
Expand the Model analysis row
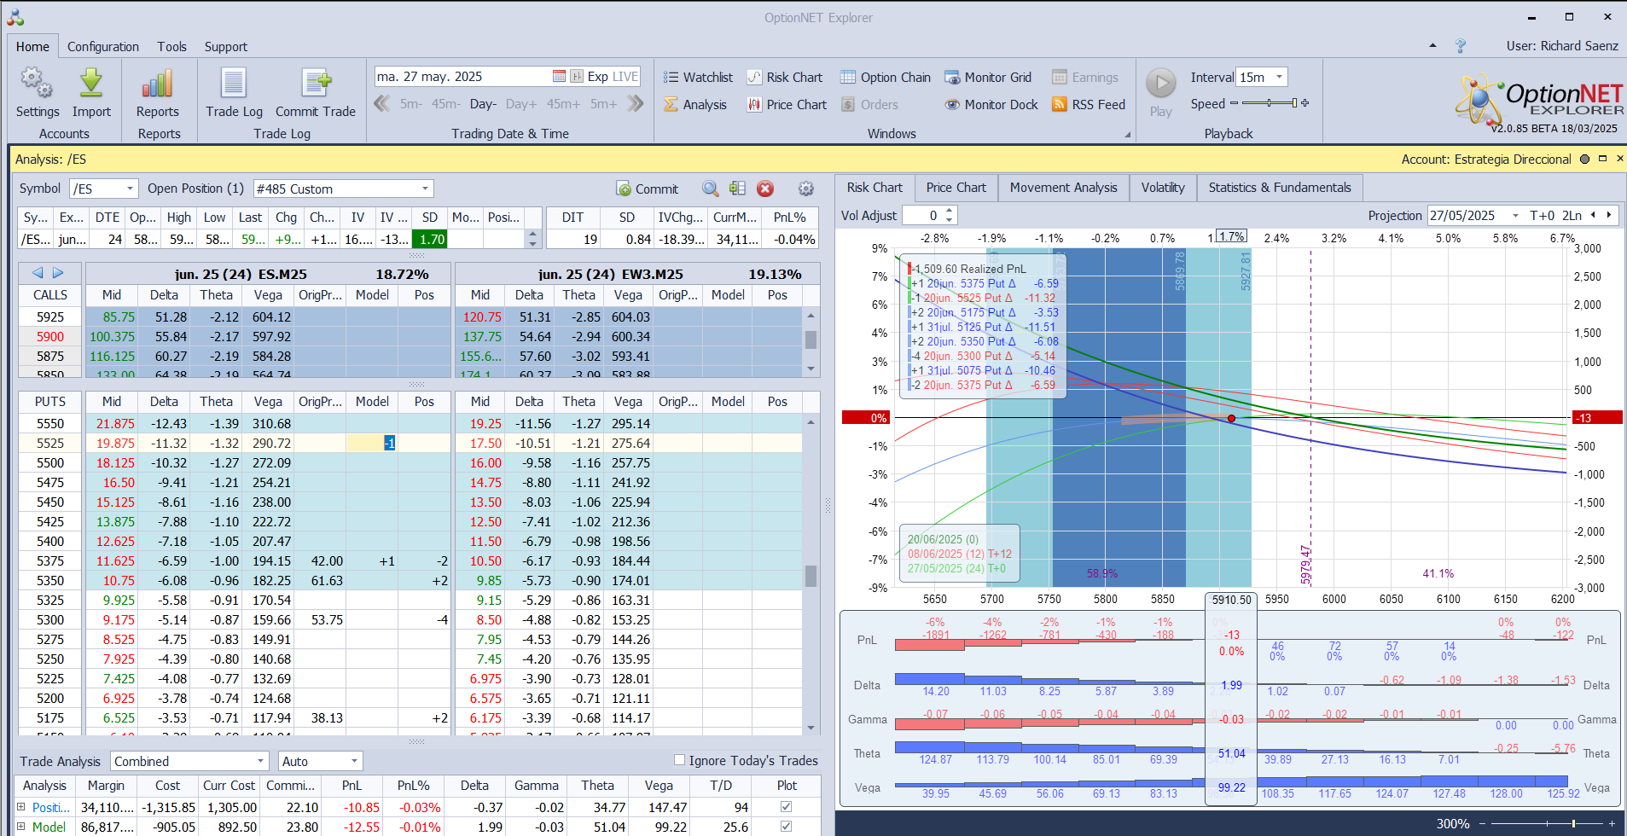(x=21, y=827)
